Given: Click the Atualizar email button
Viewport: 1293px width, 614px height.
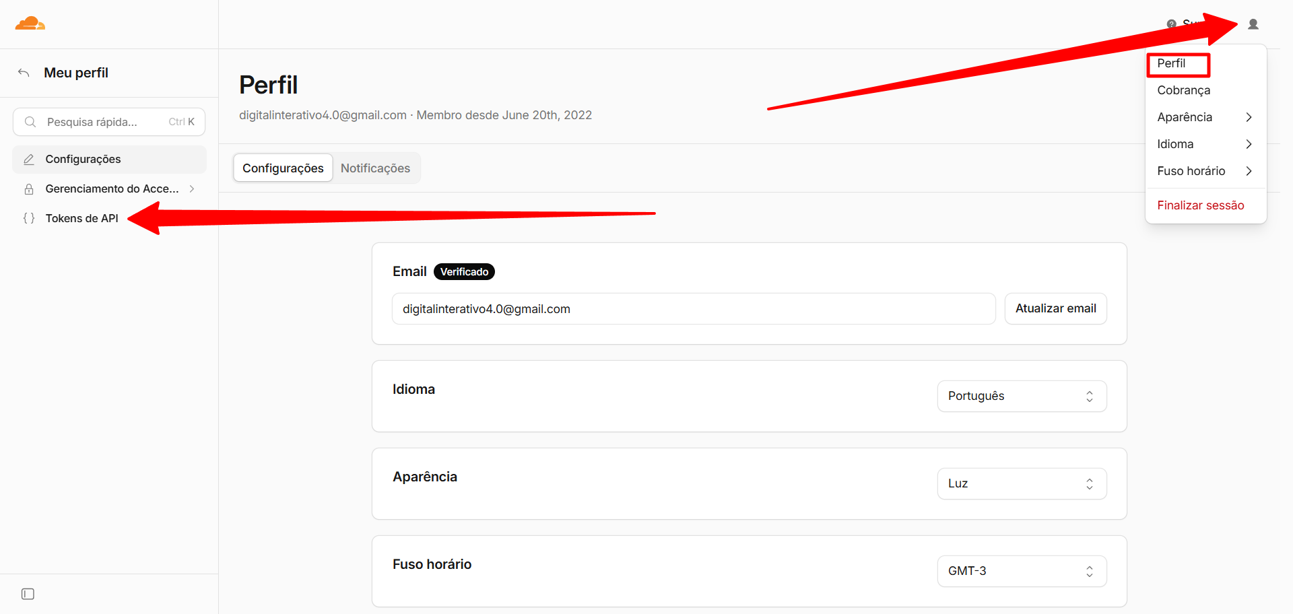Looking at the screenshot, I should pyautogui.click(x=1055, y=309).
